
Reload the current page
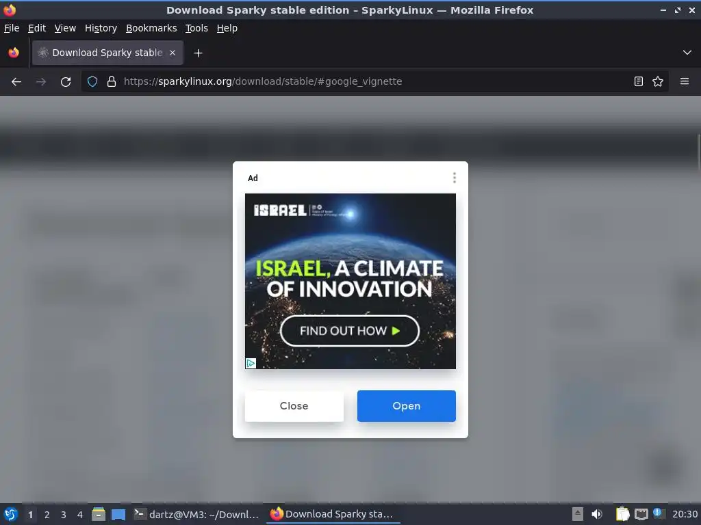pos(66,82)
